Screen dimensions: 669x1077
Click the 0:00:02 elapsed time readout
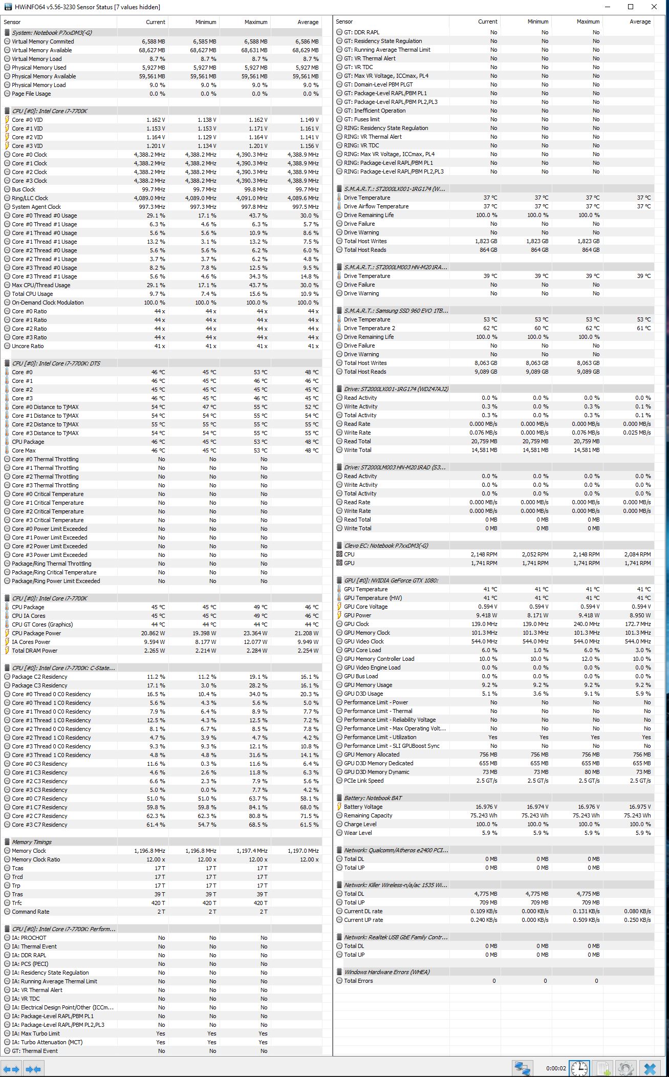[556, 1068]
